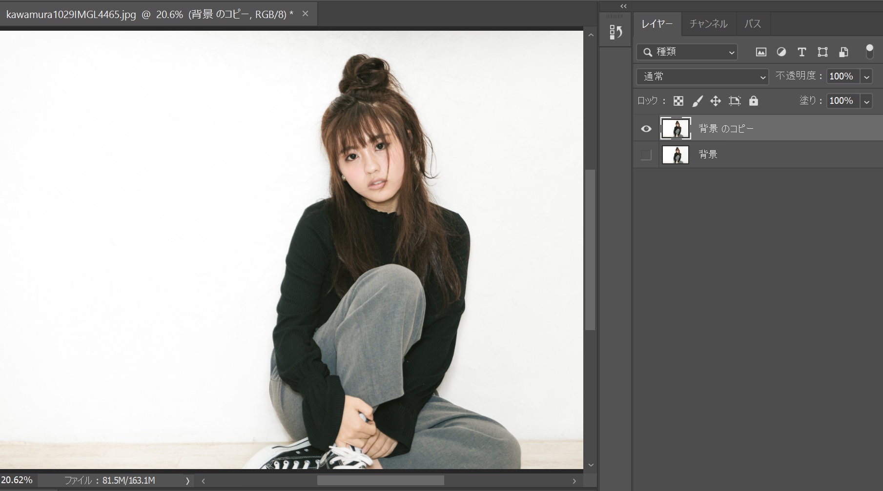The image size is (883, 491).
Task: Lock image pixels brush icon
Action: 698,101
